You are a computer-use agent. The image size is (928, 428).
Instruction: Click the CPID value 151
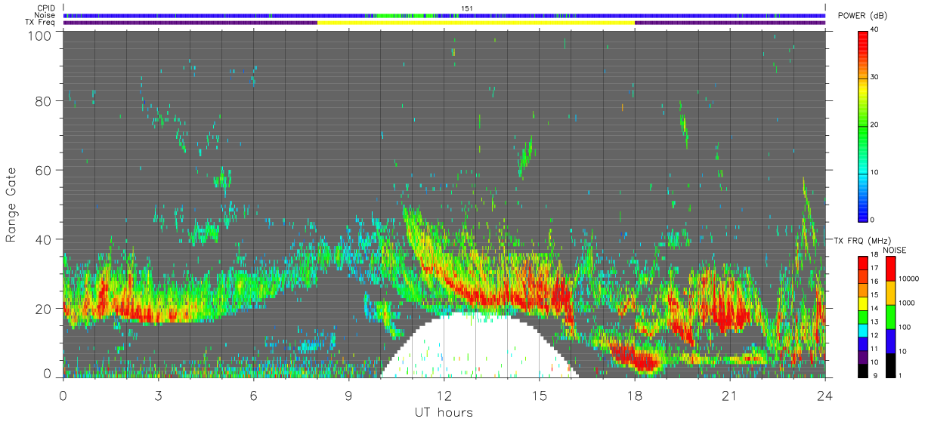466,8
